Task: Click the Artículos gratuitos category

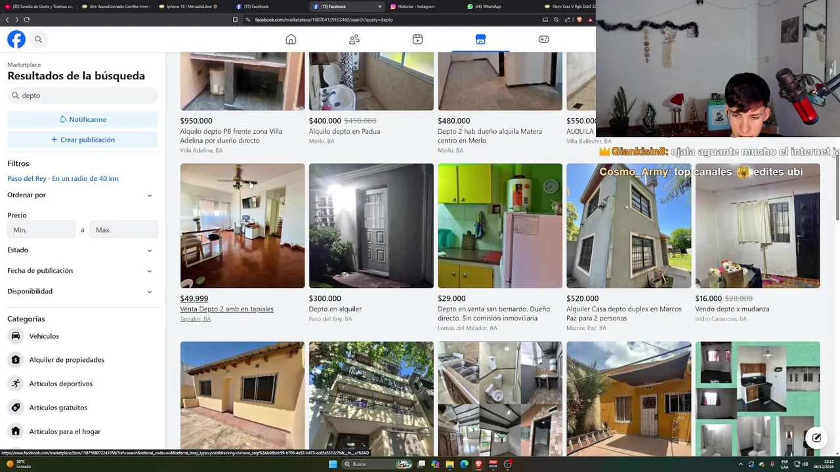Action: click(83, 407)
